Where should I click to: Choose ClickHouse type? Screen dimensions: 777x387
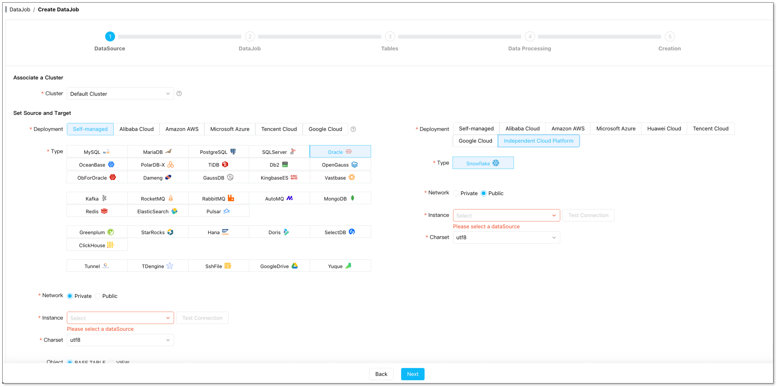pos(97,245)
